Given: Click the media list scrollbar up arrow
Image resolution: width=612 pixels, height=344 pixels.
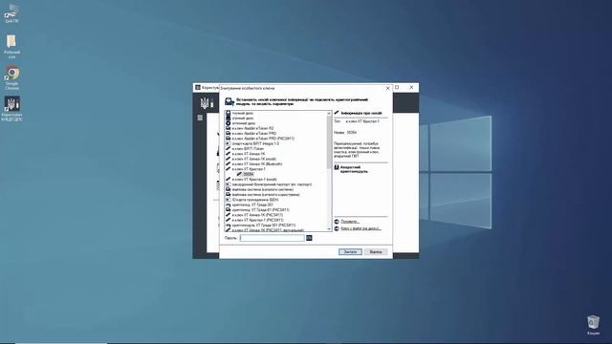Looking at the screenshot, I should 329,113.
